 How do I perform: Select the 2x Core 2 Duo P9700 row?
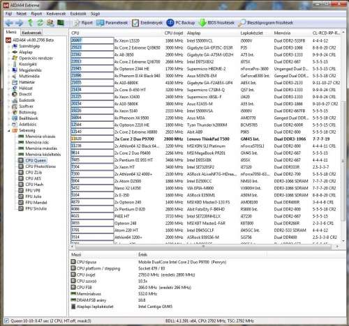(x=206, y=139)
